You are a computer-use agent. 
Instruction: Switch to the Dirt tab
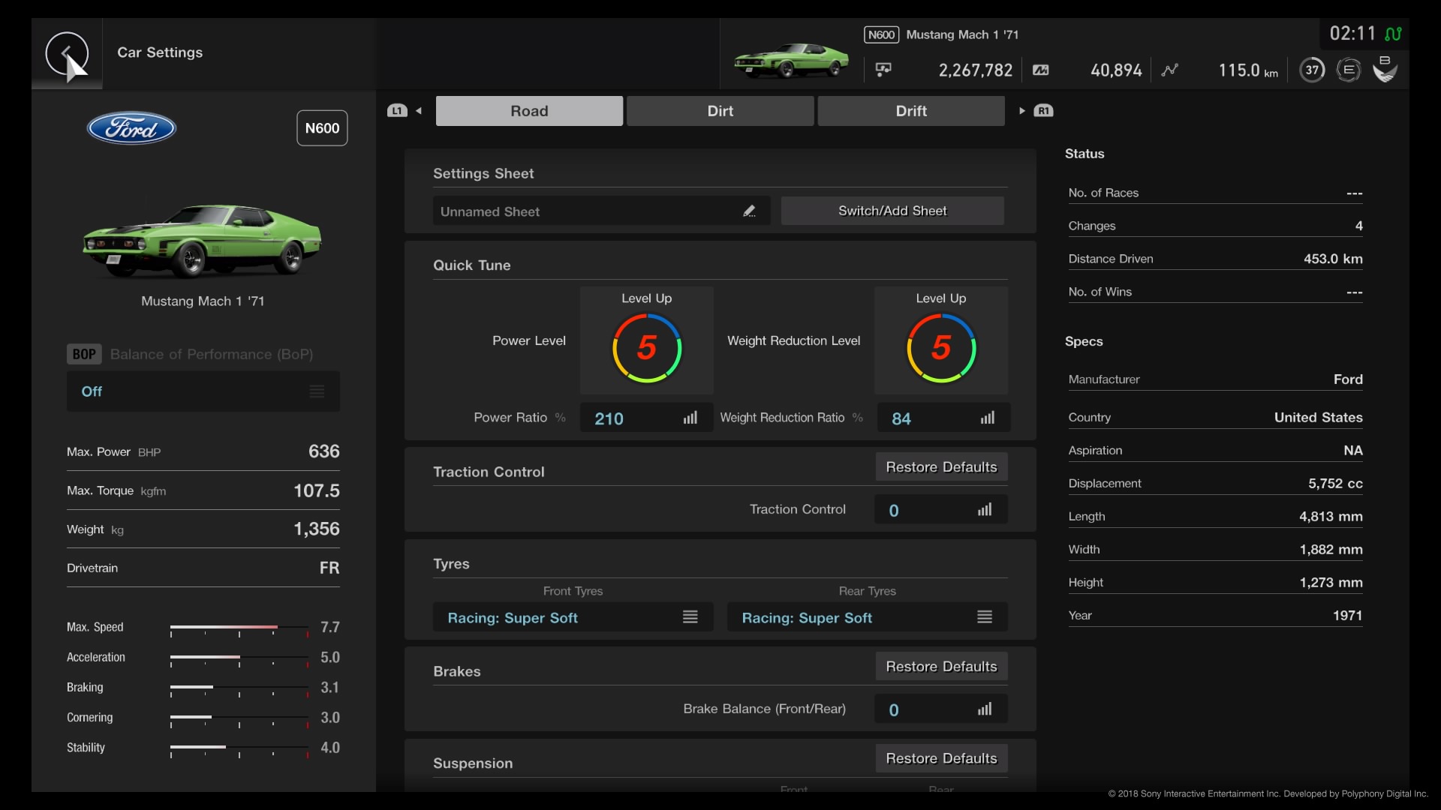[720, 111]
